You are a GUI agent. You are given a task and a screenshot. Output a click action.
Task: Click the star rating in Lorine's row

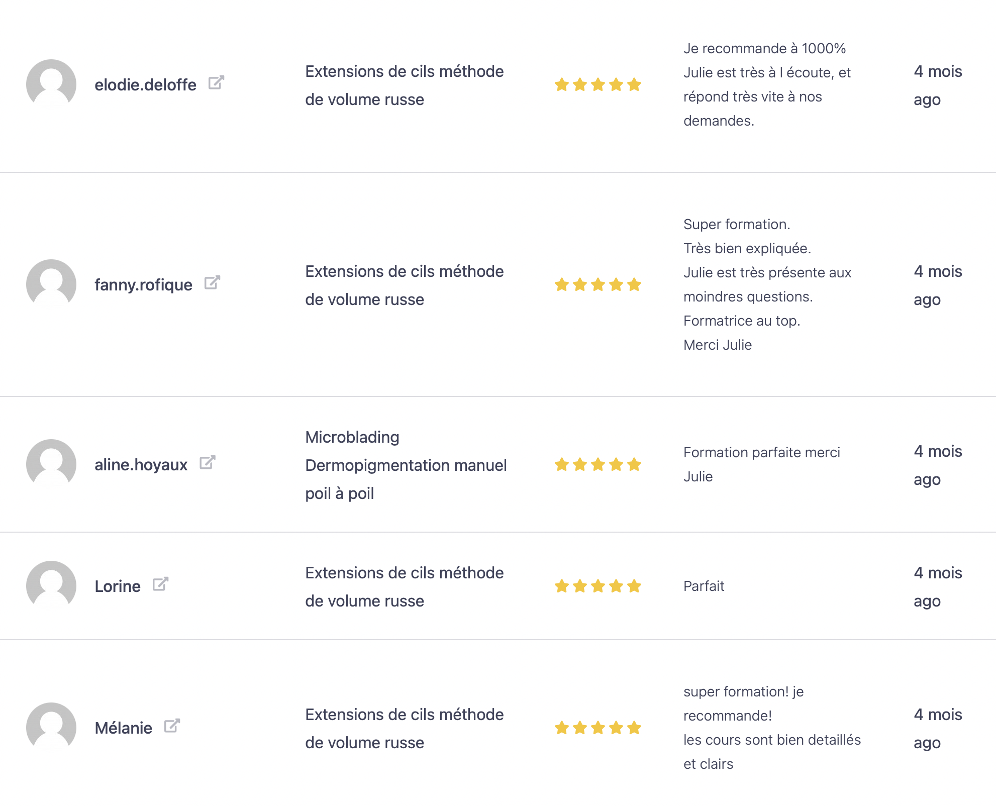tap(597, 586)
